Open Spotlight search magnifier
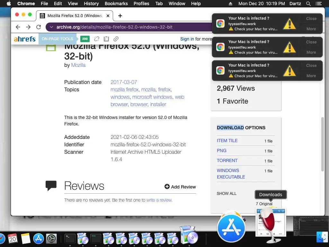The image size is (329, 247). click(308, 4)
